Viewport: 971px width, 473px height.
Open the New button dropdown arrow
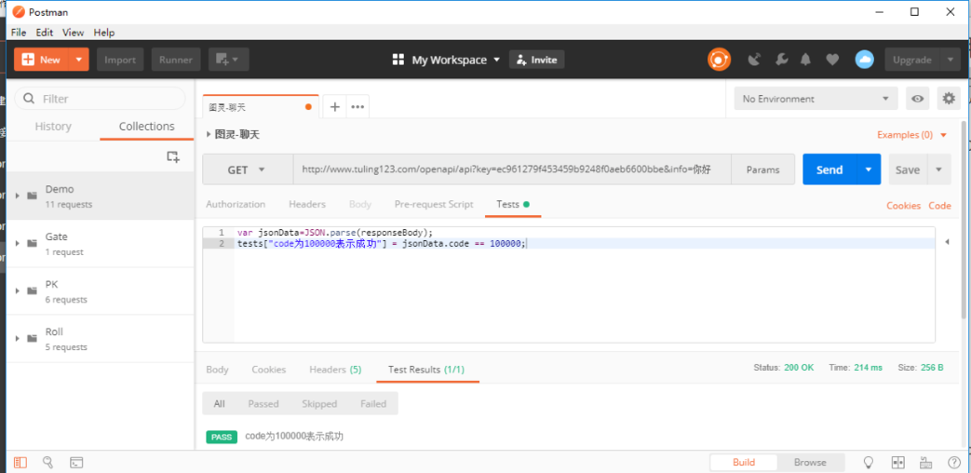coord(78,60)
